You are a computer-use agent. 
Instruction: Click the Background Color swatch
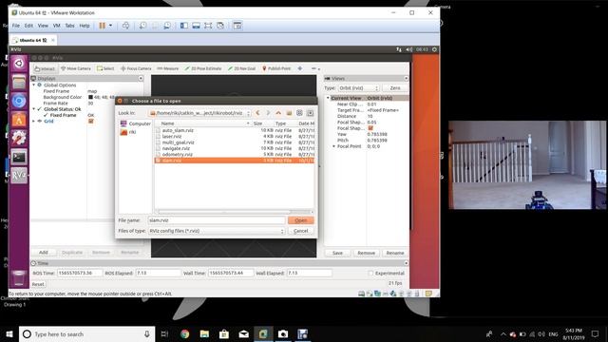[x=91, y=97]
